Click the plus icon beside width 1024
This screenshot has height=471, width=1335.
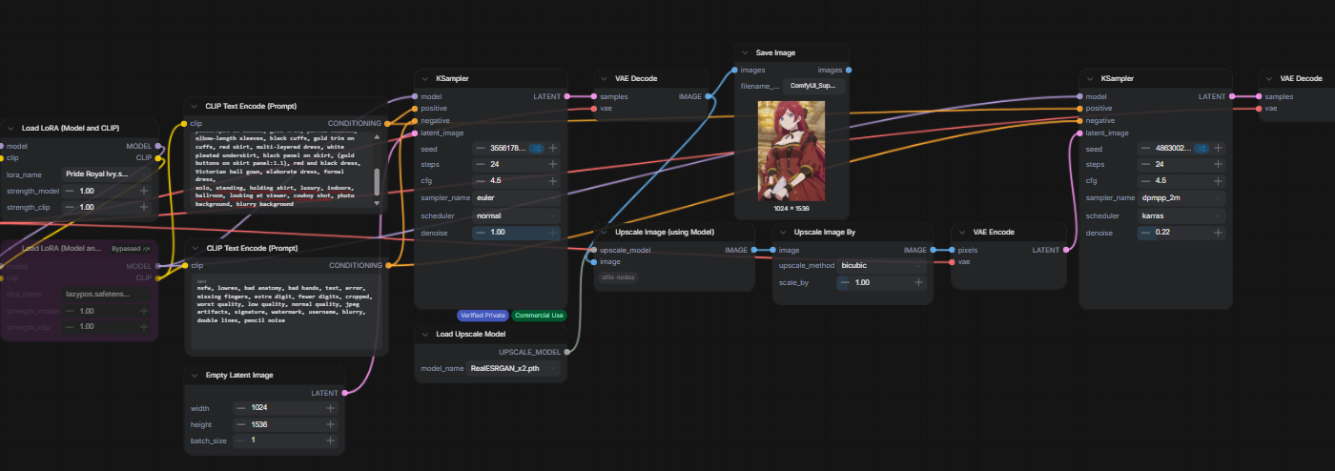point(330,408)
